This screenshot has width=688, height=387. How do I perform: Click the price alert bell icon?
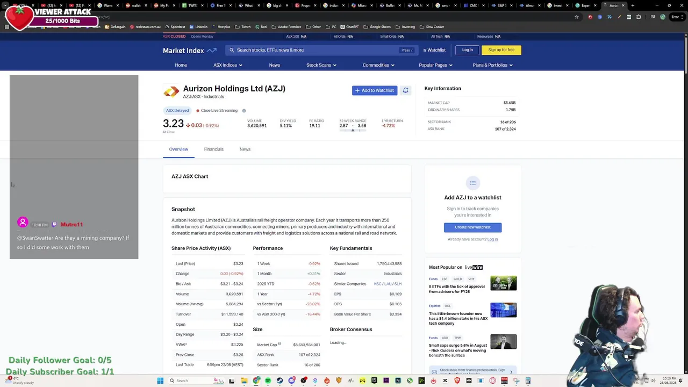tap(406, 90)
